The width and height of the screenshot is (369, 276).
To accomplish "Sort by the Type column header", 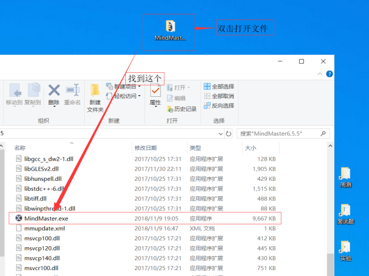I will coord(195,148).
